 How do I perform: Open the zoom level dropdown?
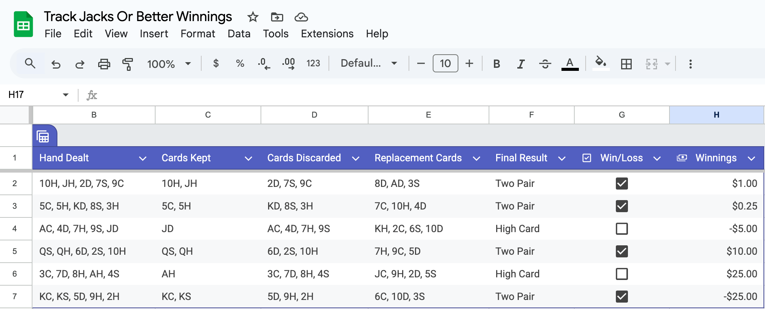pyautogui.click(x=169, y=64)
